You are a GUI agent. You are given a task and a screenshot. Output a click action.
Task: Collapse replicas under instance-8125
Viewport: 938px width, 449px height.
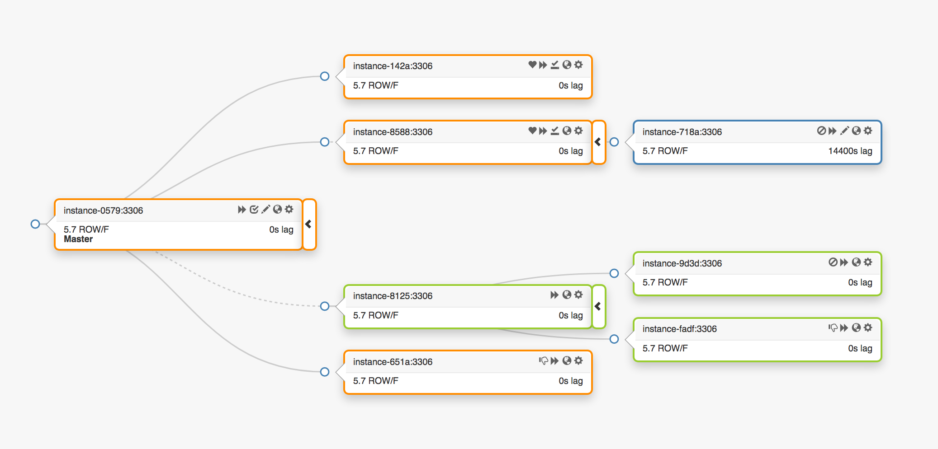[598, 306]
